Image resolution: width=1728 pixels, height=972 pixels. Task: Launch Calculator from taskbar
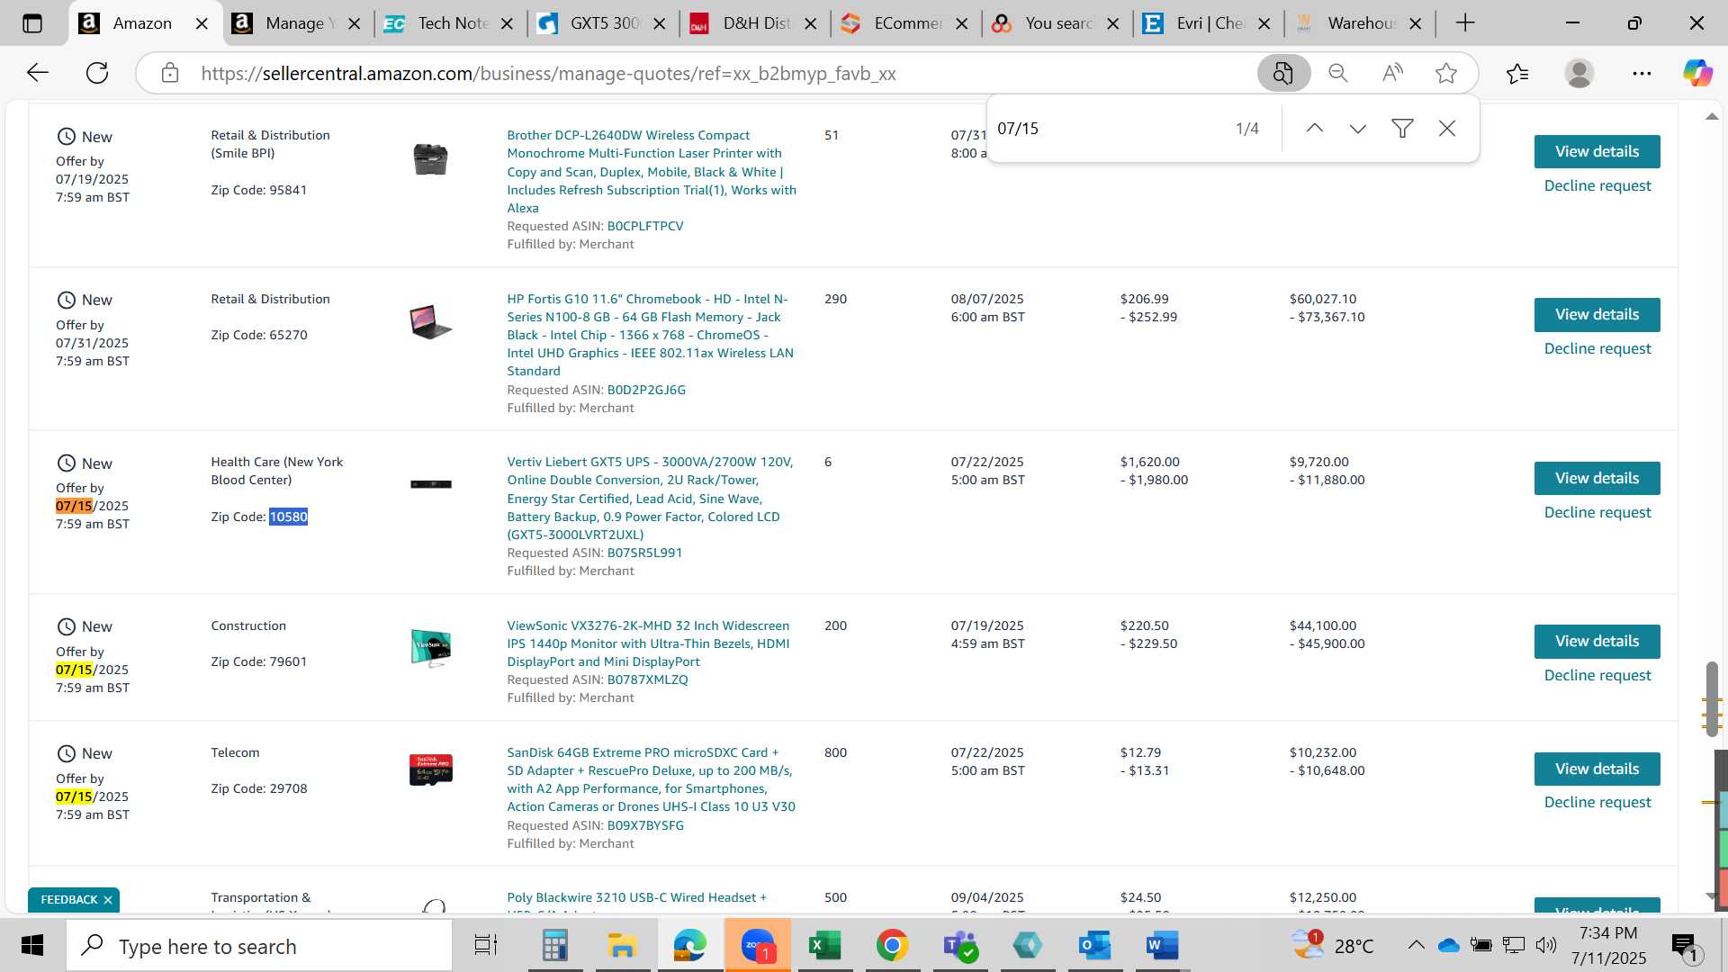[x=554, y=946]
